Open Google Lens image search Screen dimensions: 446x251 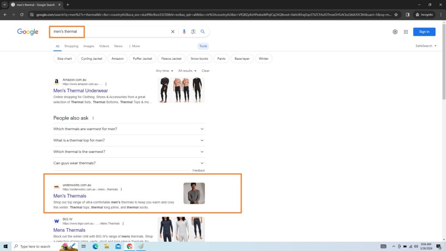pos(193,32)
